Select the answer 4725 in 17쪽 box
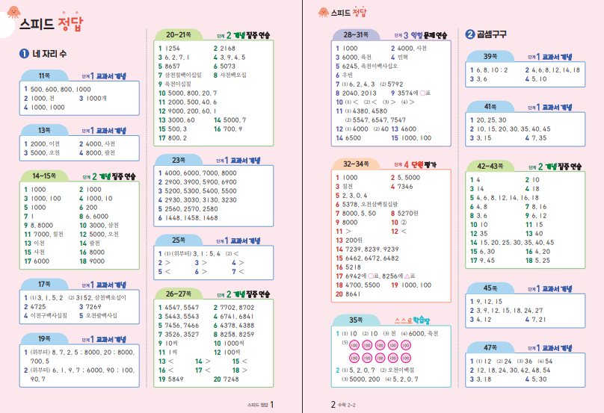 coord(38,307)
